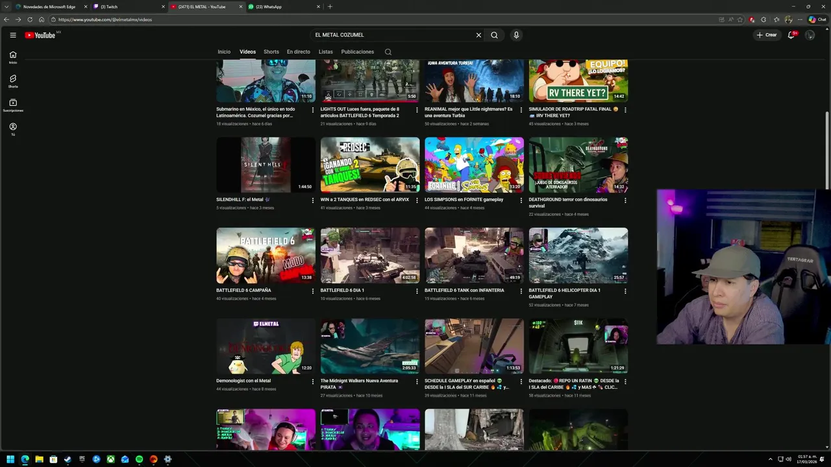The image size is (831, 467).
Task: Start voice search with the microphone
Action: click(516, 35)
